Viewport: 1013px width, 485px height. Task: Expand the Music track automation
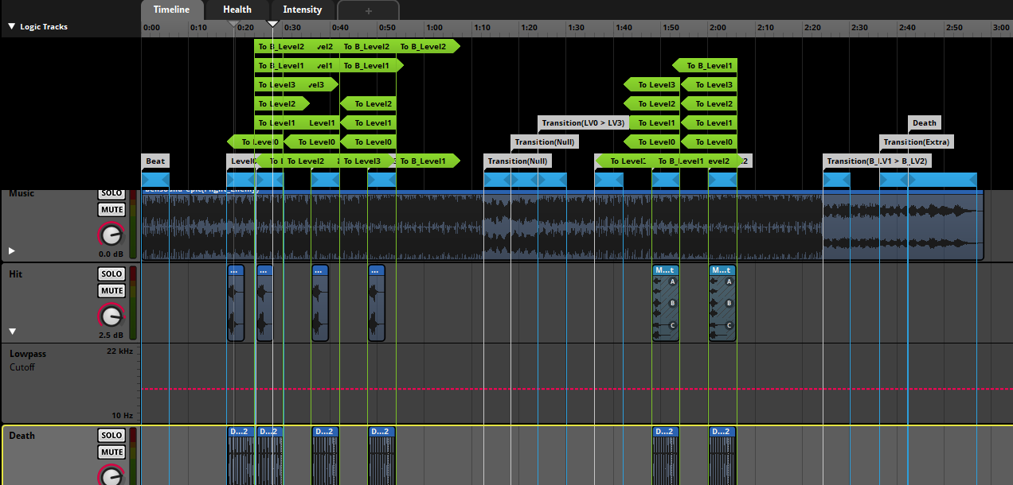[12, 250]
